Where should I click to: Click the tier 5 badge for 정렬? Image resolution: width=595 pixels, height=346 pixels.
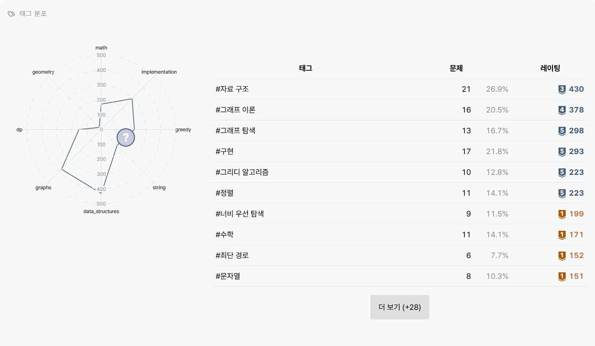pyautogui.click(x=562, y=193)
